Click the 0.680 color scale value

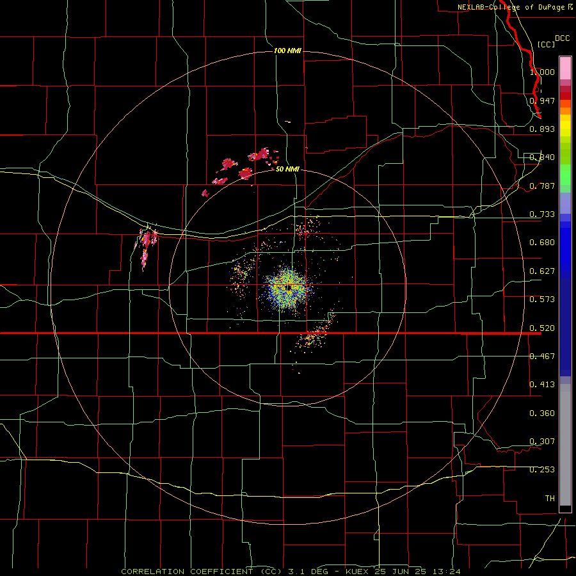coord(542,243)
